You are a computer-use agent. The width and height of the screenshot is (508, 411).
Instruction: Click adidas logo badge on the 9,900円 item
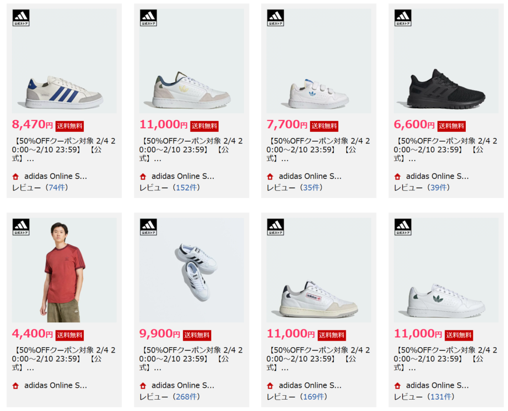[148, 227]
